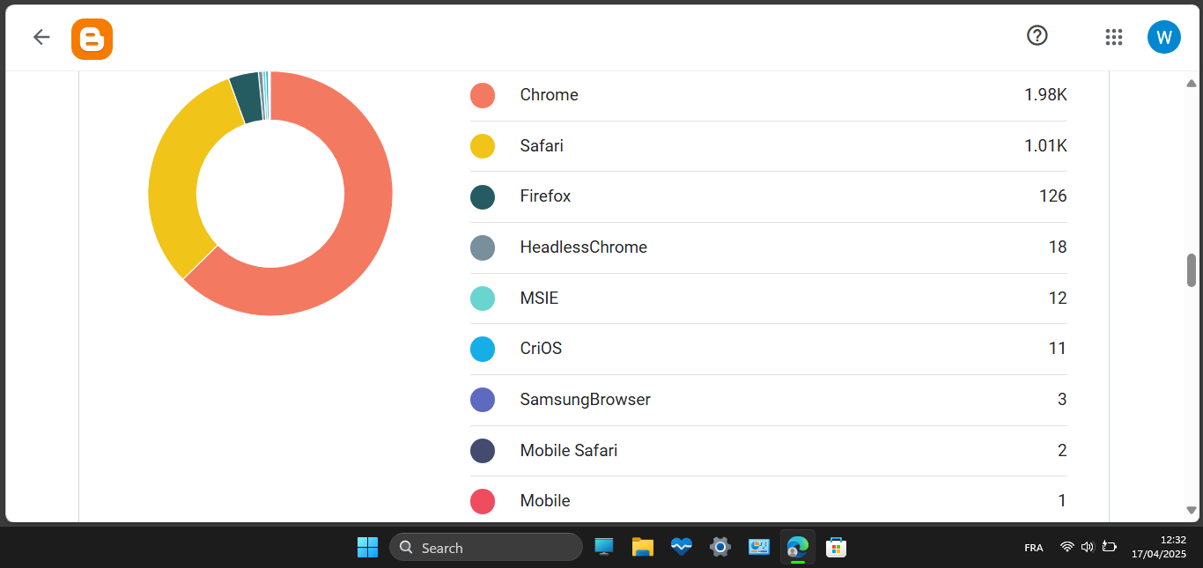Select the Firefox browser label

click(x=545, y=196)
